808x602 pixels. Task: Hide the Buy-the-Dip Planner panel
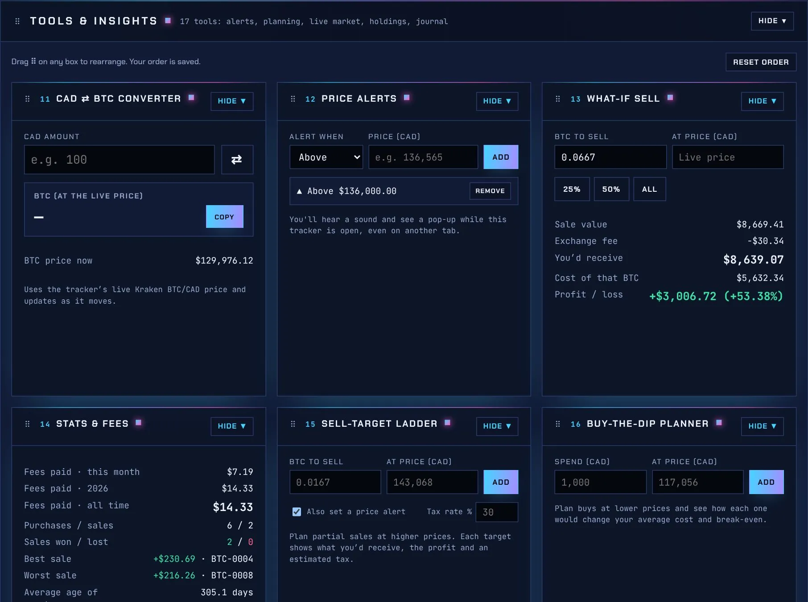click(x=763, y=426)
